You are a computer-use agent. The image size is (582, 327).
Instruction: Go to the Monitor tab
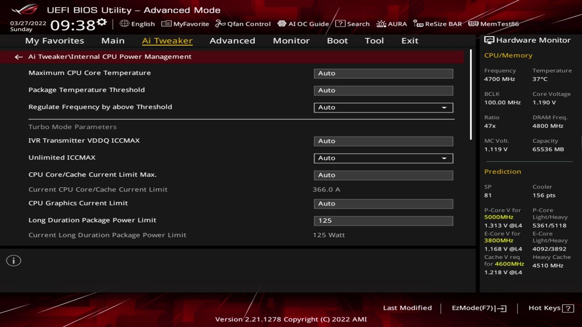pos(291,40)
